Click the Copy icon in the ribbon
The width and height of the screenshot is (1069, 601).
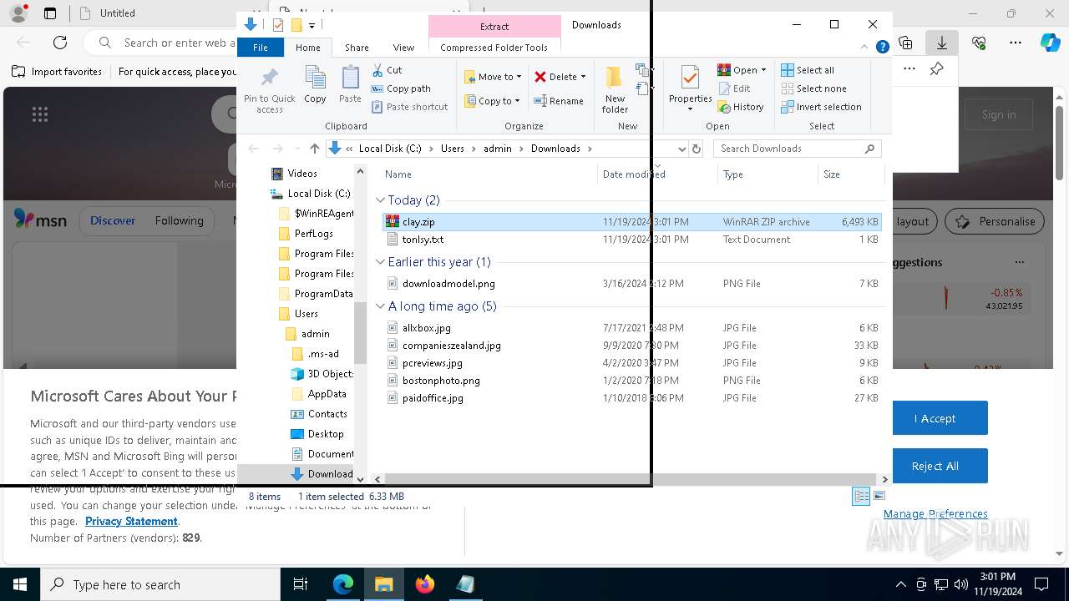pyautogui.click(x=315, y=84)
